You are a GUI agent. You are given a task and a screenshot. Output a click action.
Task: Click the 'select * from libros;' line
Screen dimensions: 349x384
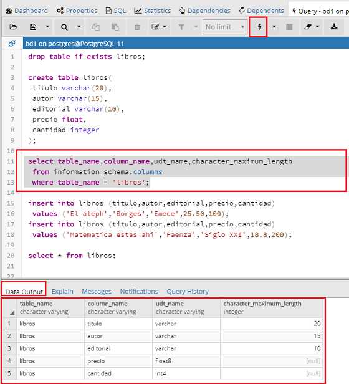pyautogui.click(x=72, y=256)
